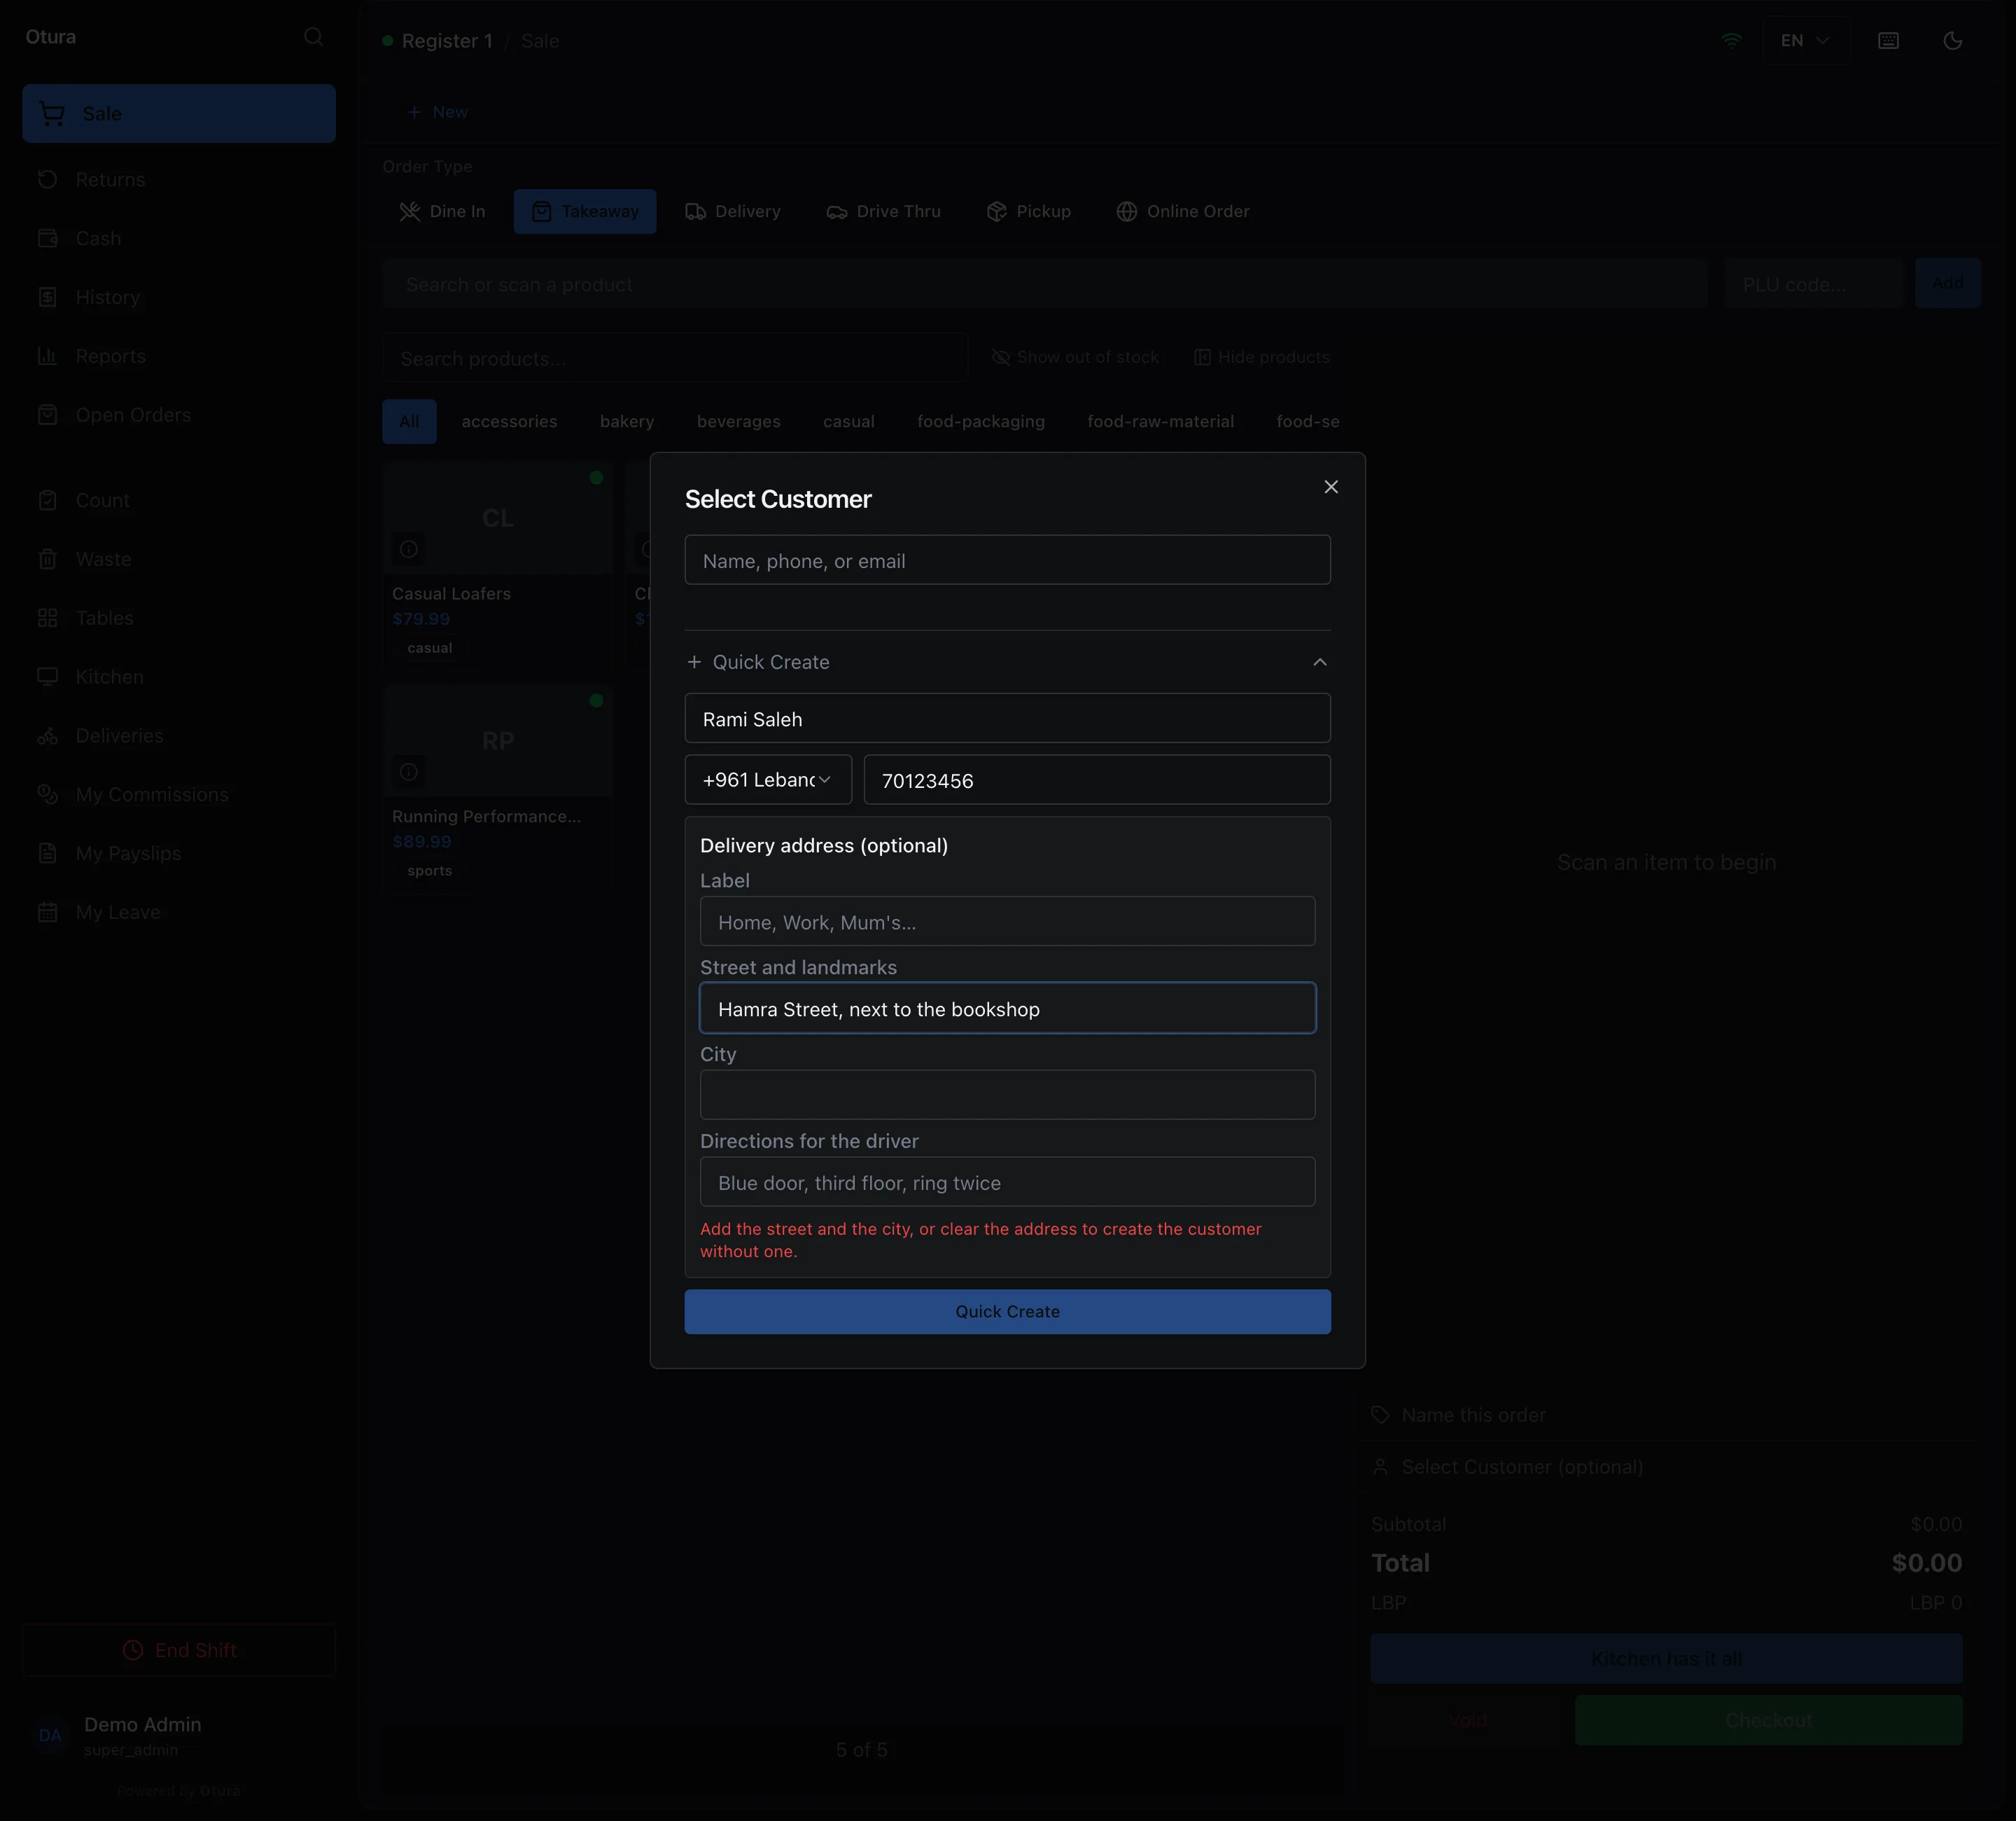Select Delivery order type
Screen dimensions: 2016x1821
(733, 211)
